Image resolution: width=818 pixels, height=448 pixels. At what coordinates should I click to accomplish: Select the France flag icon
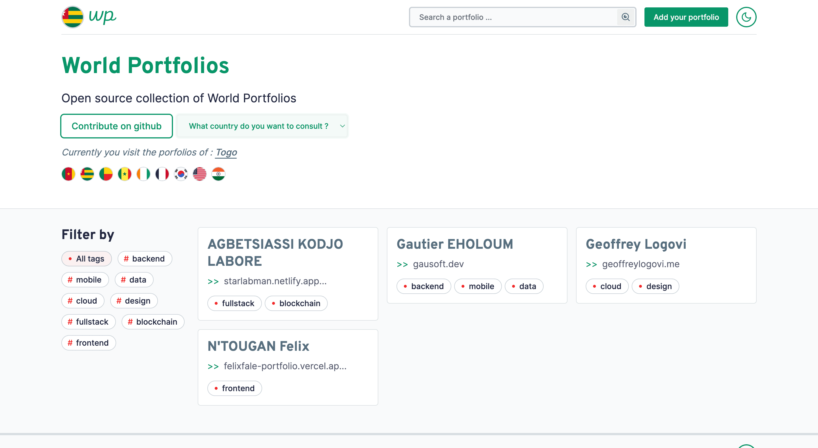pos(162,174)
